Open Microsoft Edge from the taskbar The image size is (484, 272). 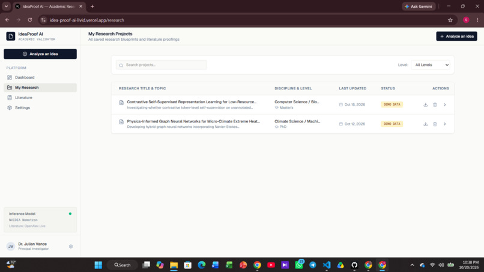(202, 265)
